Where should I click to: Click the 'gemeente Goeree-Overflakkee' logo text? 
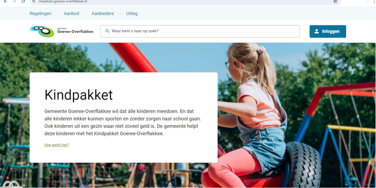click(75, 30)
